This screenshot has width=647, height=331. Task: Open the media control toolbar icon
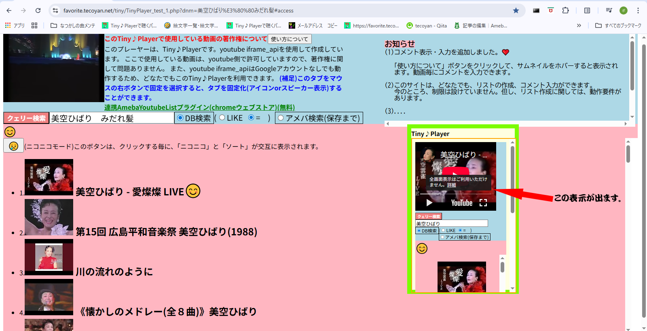pos(609,10)
